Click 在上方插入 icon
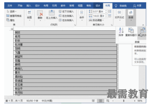 (x=52, y=13)
